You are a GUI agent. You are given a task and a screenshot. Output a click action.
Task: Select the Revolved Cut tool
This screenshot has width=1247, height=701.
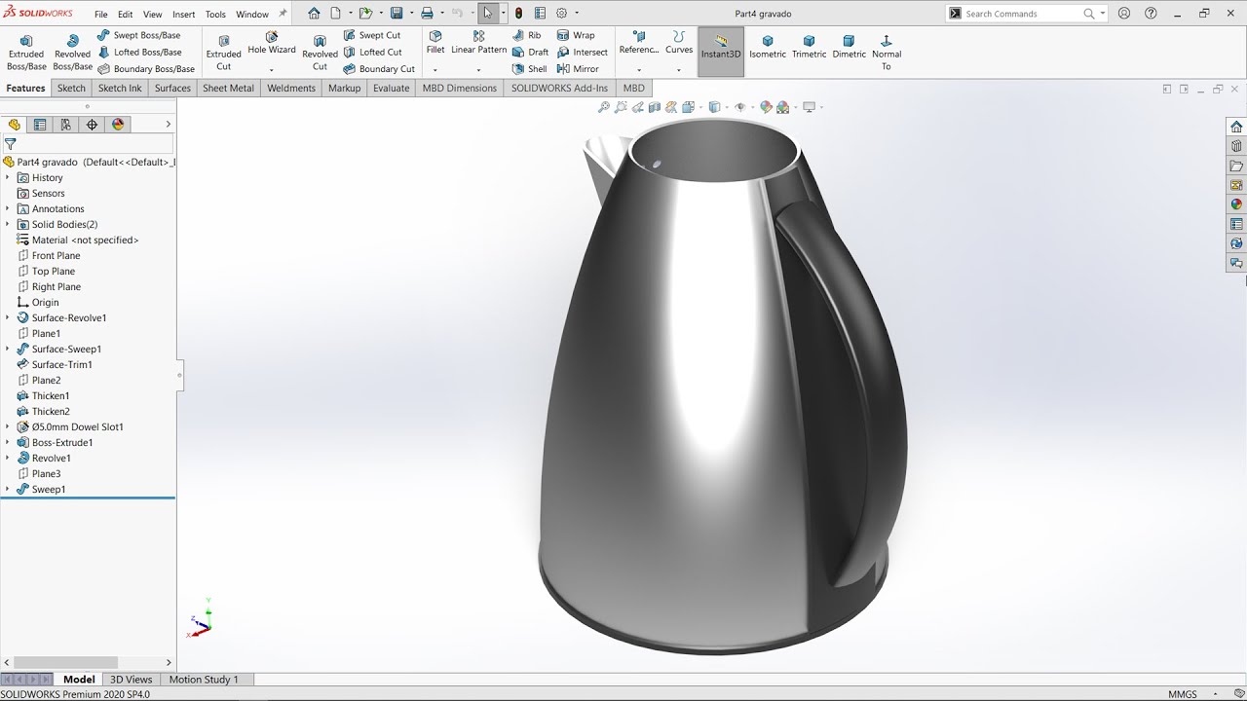click(x=320, y=53)
